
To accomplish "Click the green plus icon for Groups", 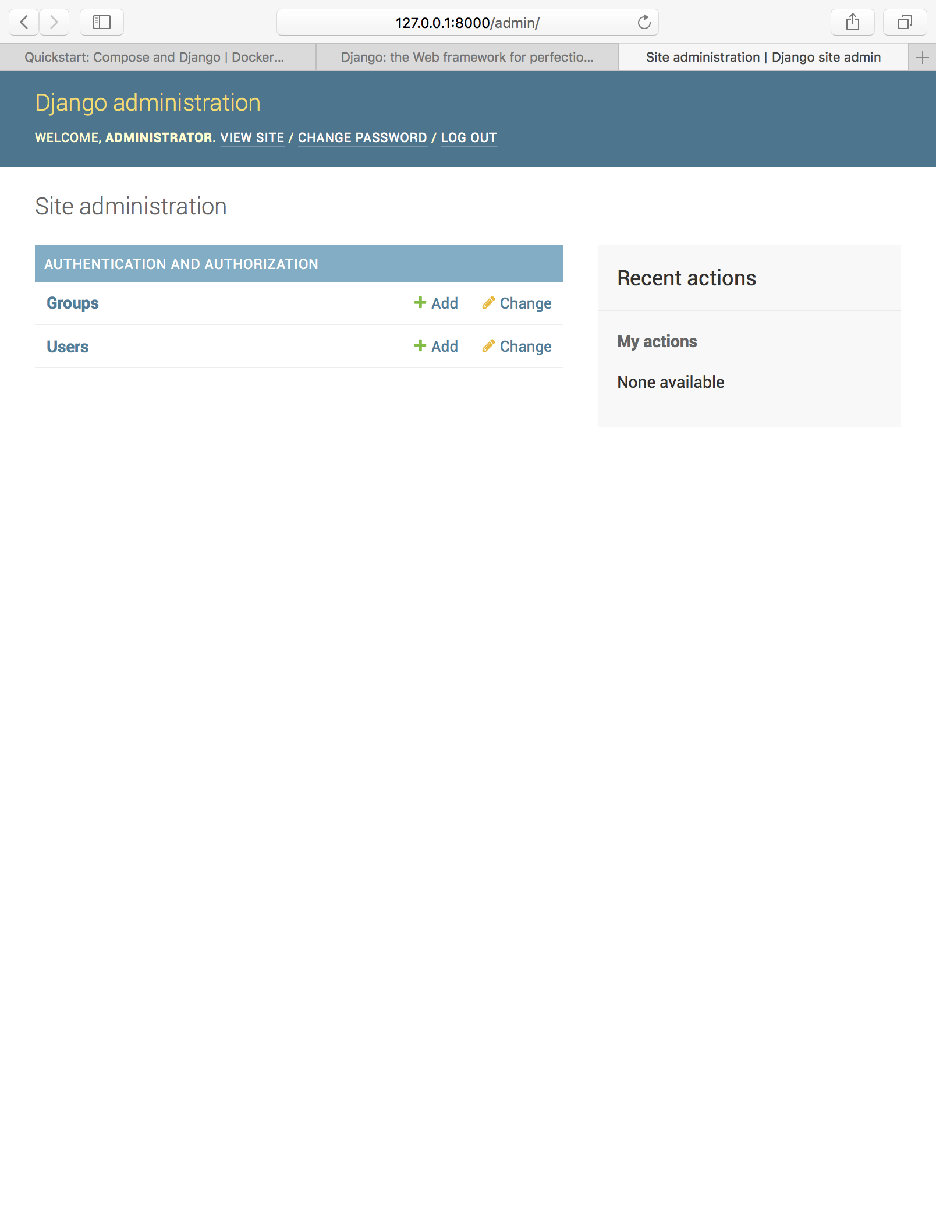I will 420,302.
